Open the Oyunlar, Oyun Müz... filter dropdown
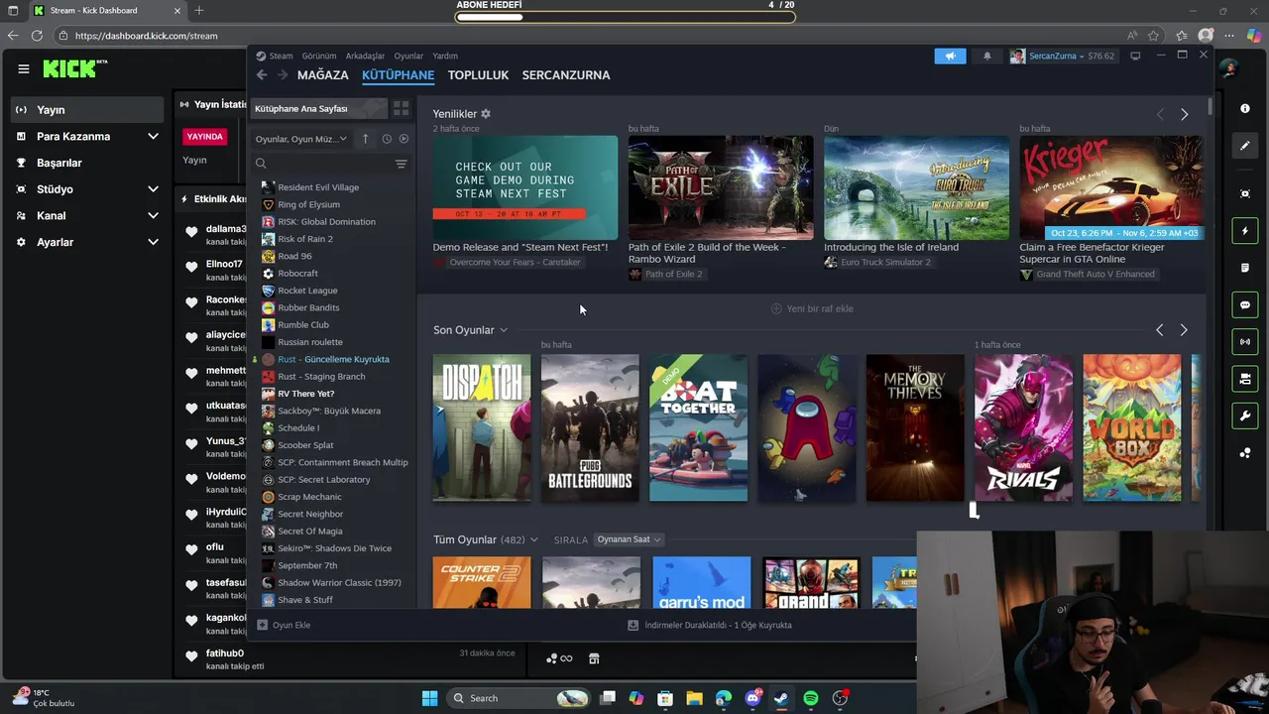 pyautogui.click(x=301, y=139)
